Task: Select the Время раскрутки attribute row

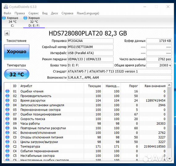Action: 86,101
